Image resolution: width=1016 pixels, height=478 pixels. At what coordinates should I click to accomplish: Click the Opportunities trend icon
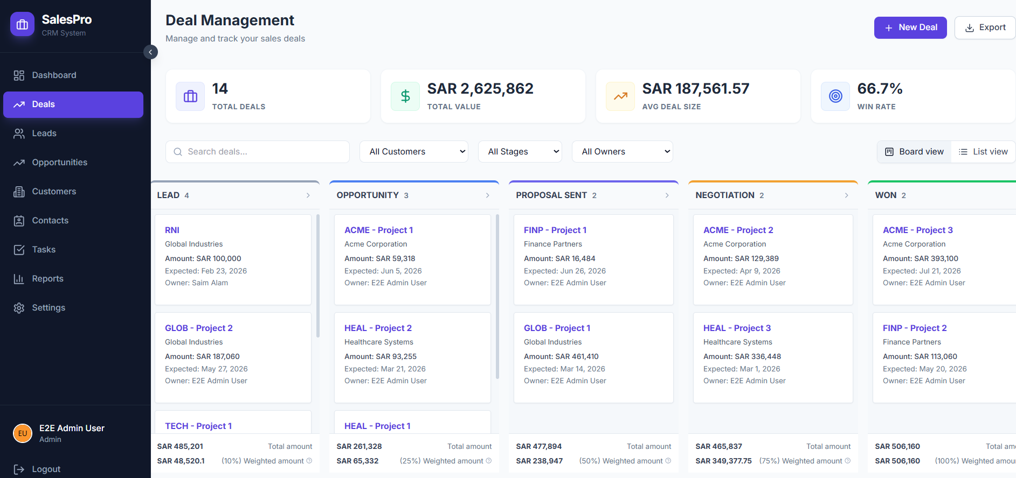19,163
